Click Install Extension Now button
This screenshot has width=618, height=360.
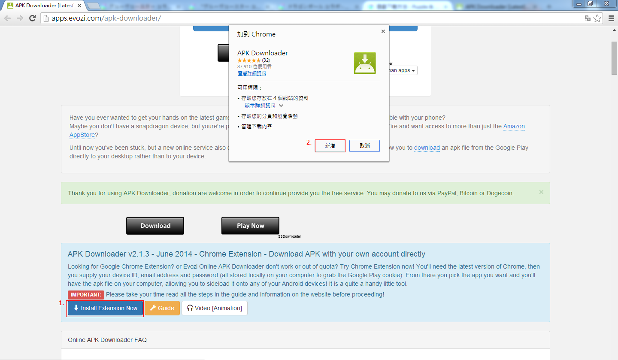click(x=105, y=308)
